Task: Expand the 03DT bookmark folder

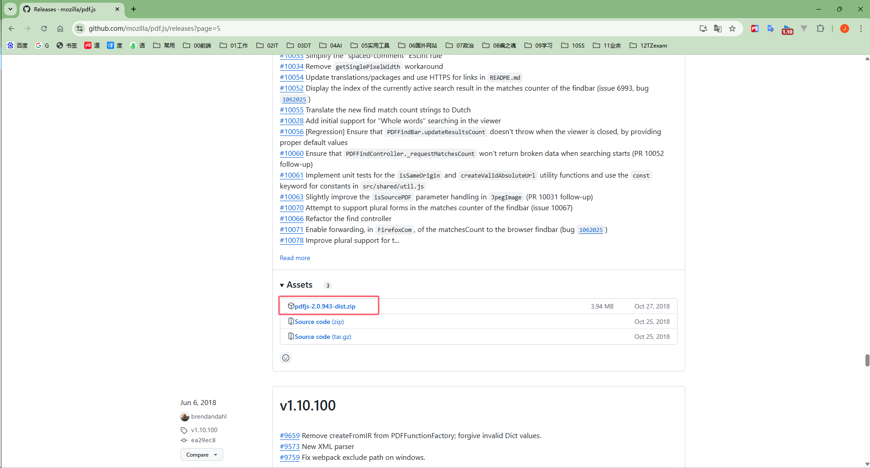Action: point(299,45)
